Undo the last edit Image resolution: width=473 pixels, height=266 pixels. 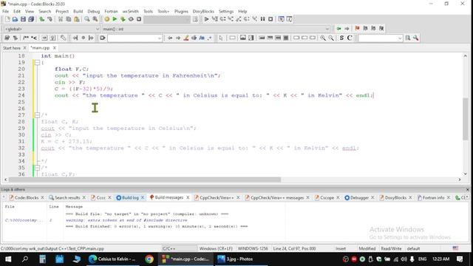click(42, 19)
